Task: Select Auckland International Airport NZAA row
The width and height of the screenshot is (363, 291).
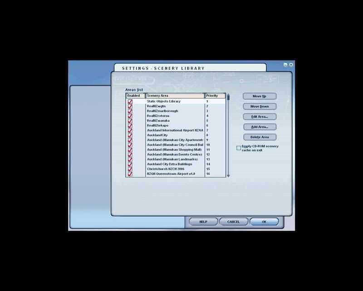Action: pos(175,130)
